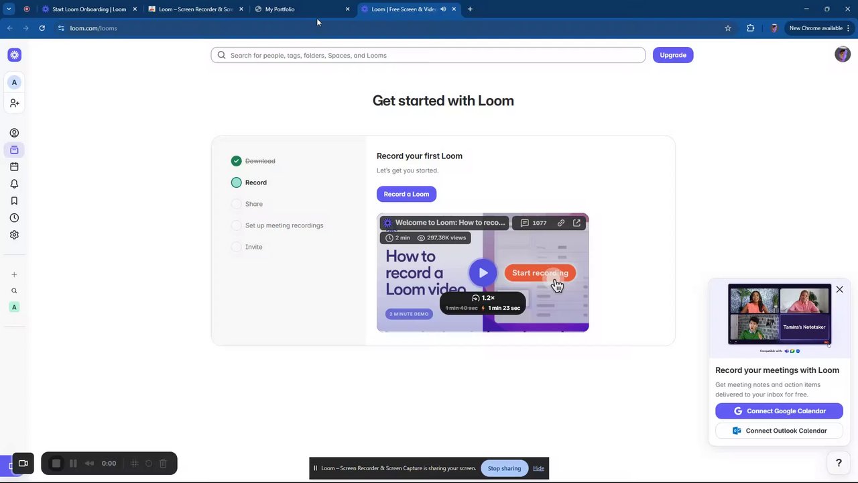Select the Library icon in sidebar
Viewport: 858px width, 483px height.
coord(14,150)
